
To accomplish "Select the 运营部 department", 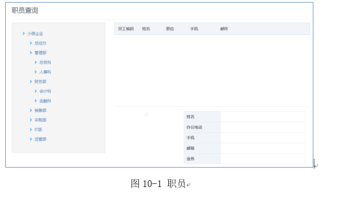I will coord(40,139).
